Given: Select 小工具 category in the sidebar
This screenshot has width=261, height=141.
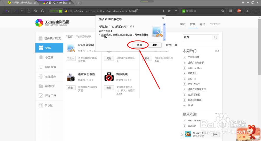Looking at the screenshot, I should pos(49,57).
